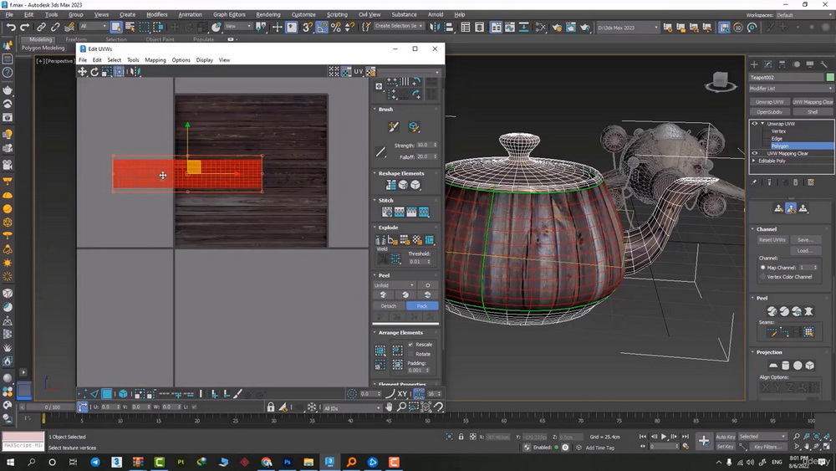Click the Pack button in Peel panel
This screenshot has height=471, width=836.
click(422, 306)
